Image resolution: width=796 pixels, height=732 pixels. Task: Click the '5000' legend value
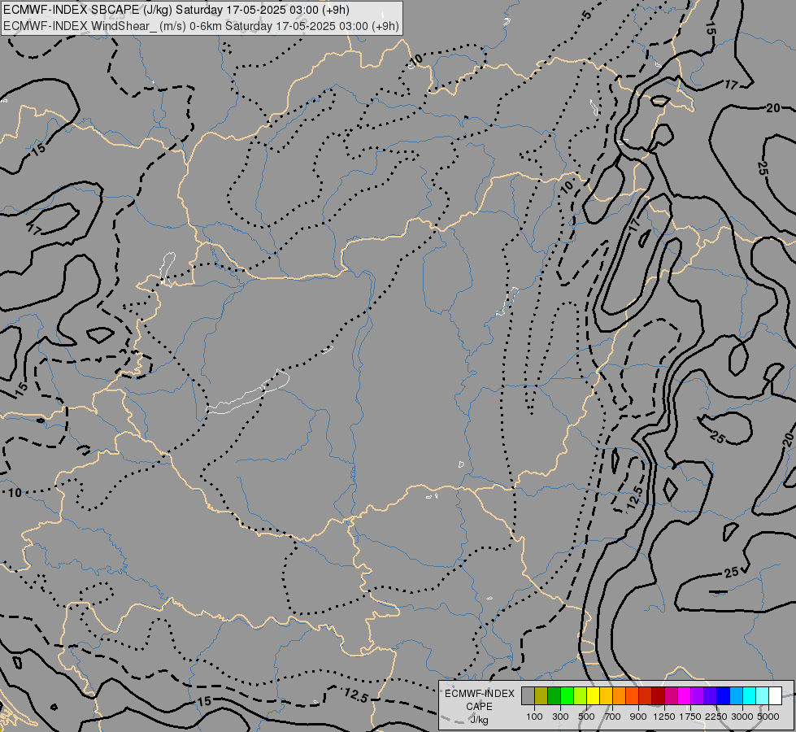coord(768,717)
